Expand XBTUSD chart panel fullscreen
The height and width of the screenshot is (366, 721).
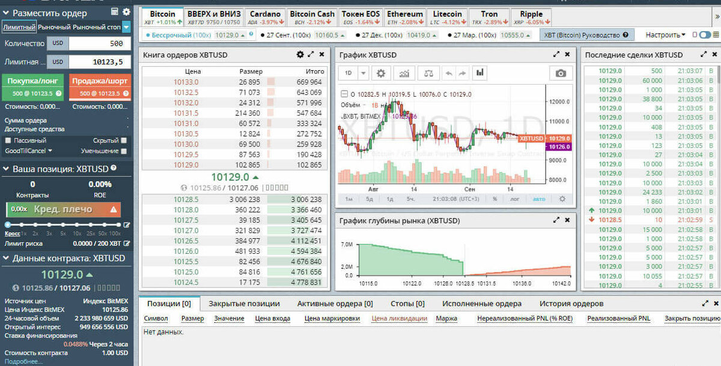point(556,55)
